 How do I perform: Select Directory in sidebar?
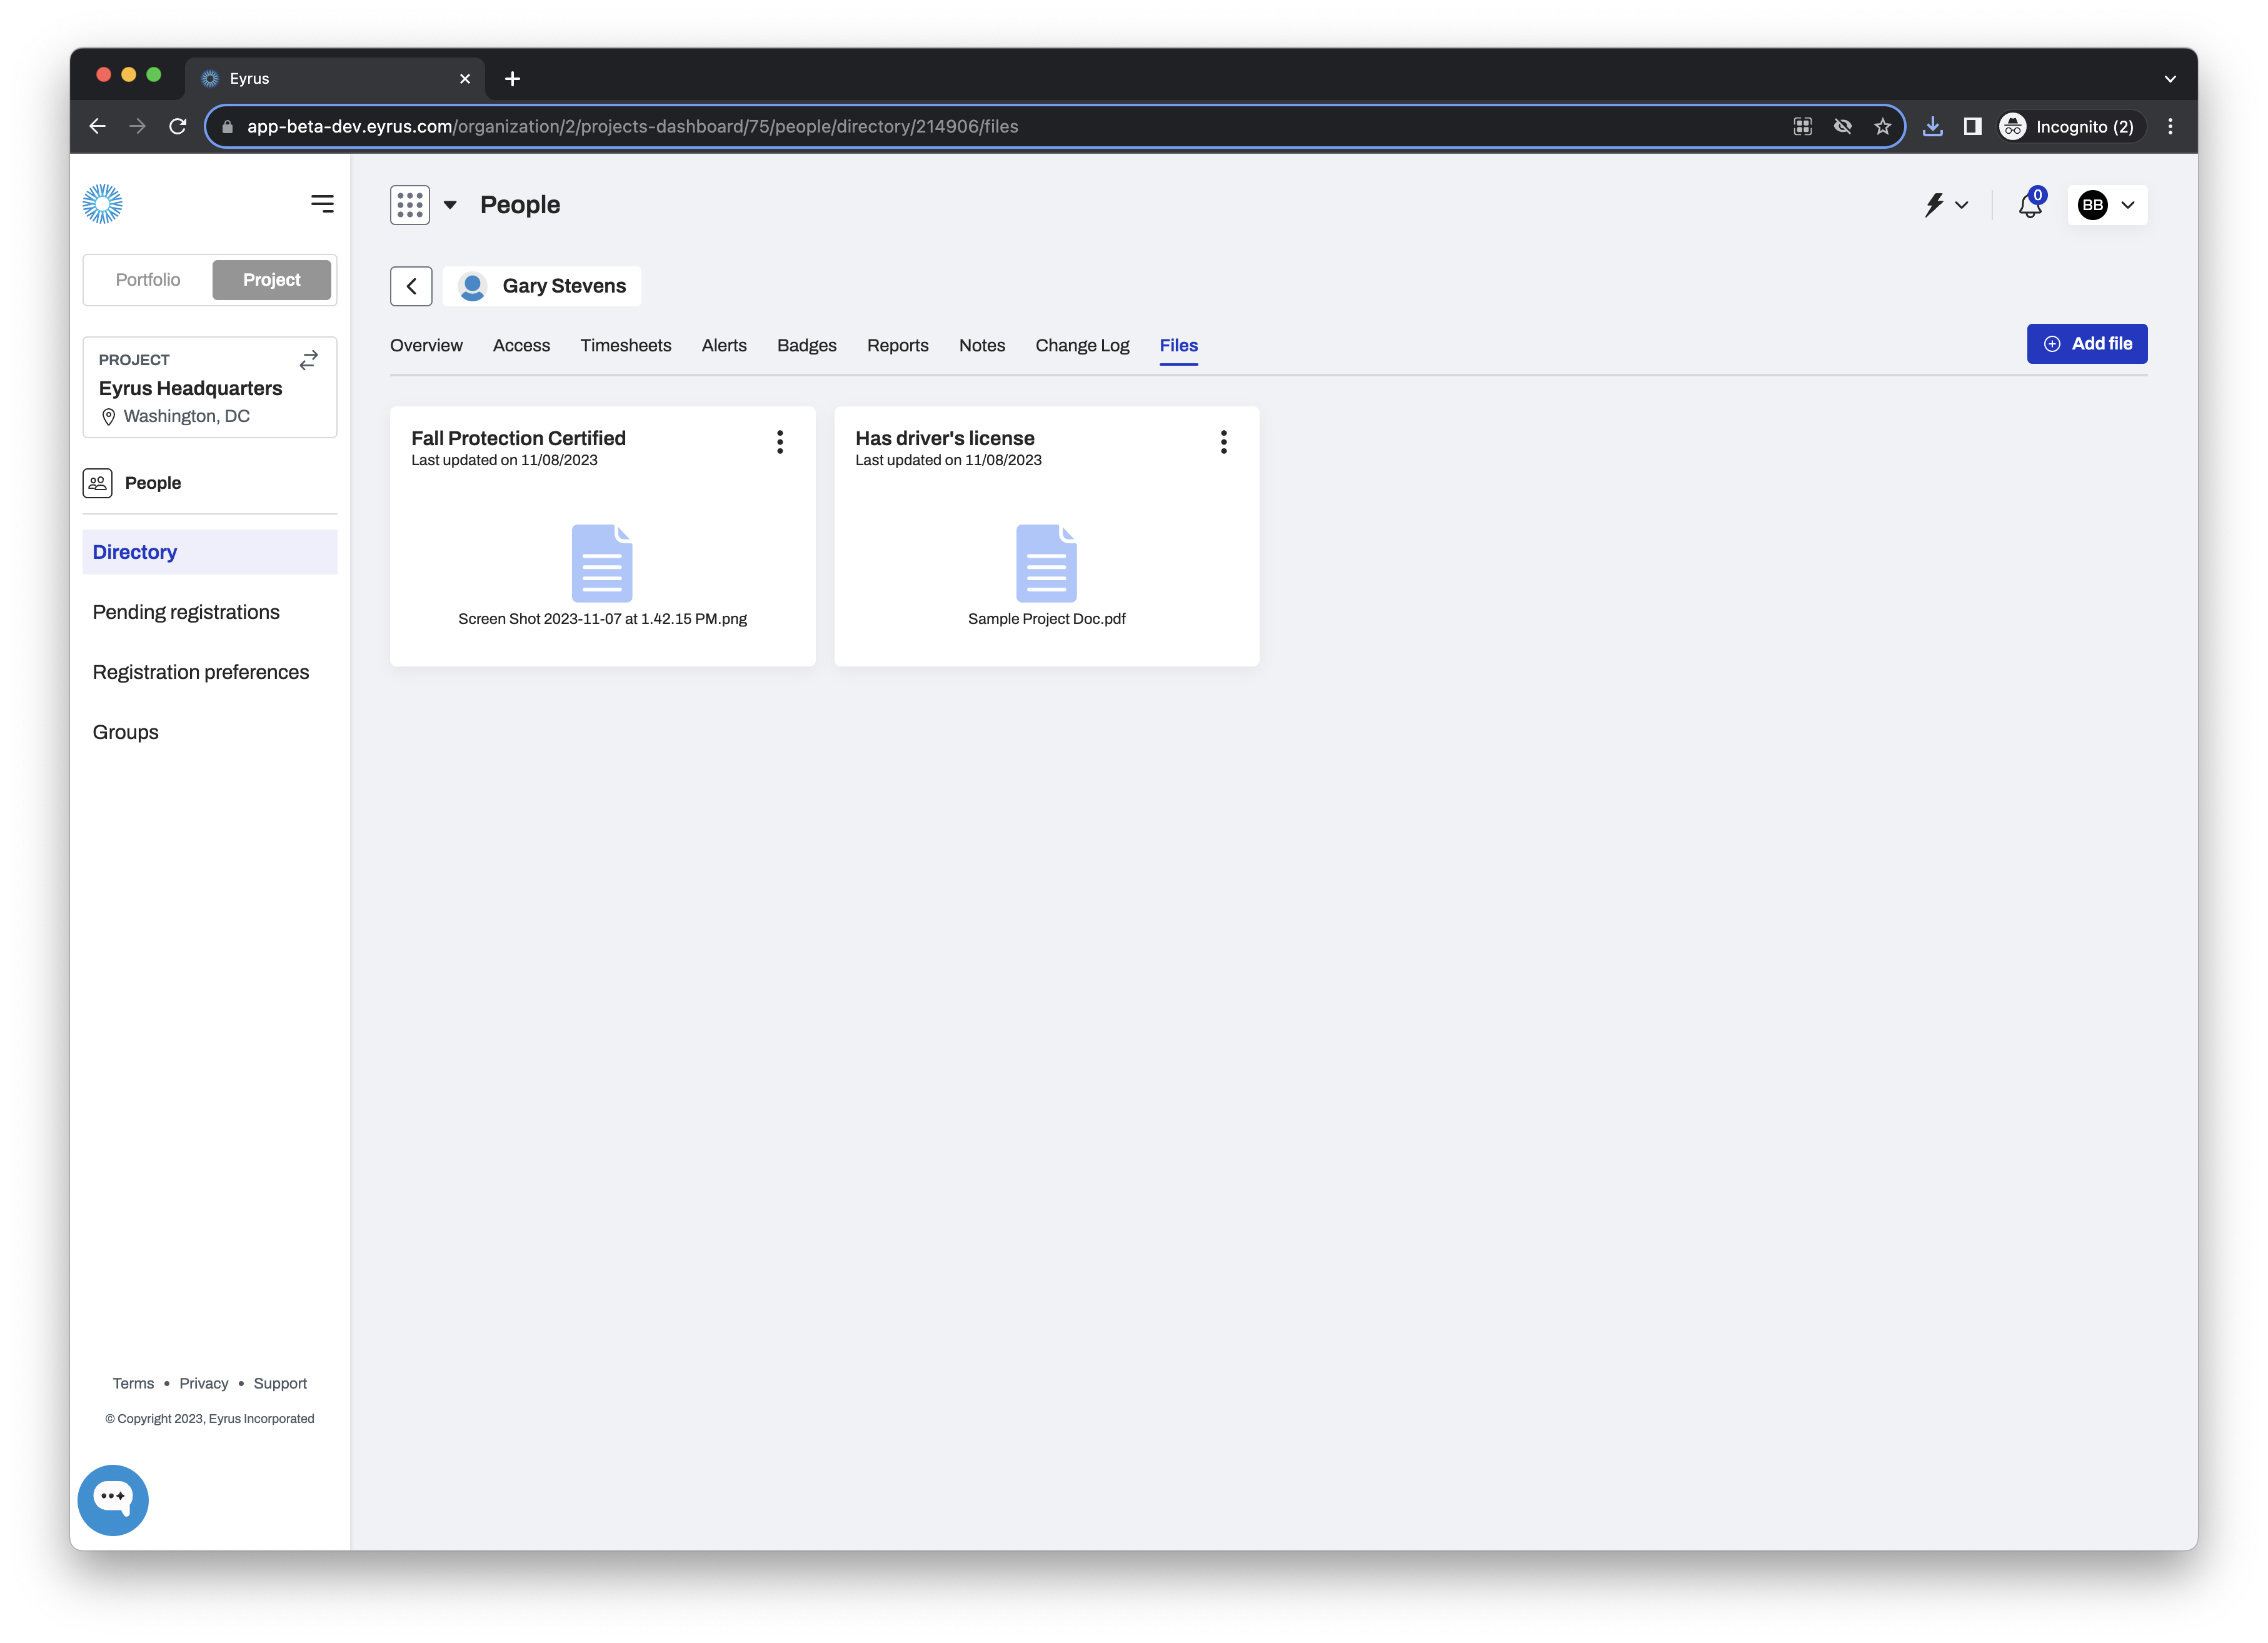pyautogui.click(x=210, y=552)
